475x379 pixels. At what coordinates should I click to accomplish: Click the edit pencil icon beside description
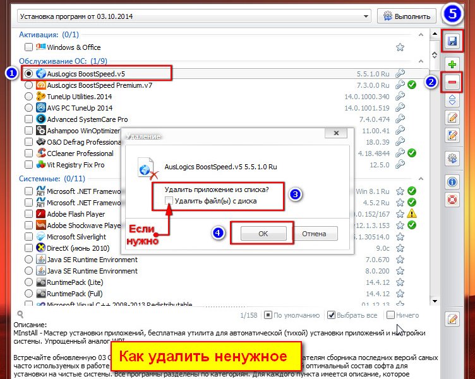point(452,319)
